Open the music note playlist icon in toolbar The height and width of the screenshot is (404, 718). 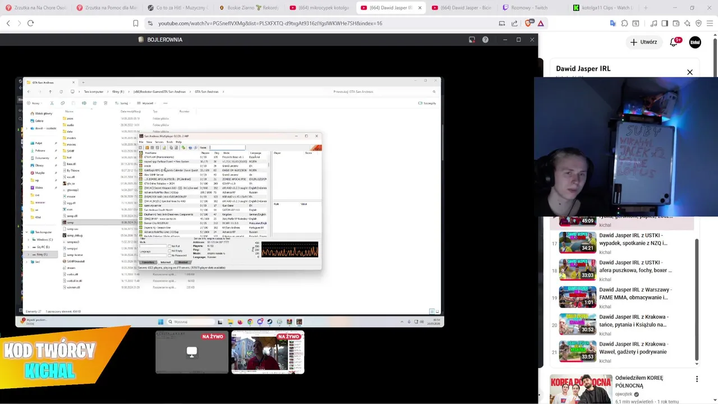tap(653, 23)
